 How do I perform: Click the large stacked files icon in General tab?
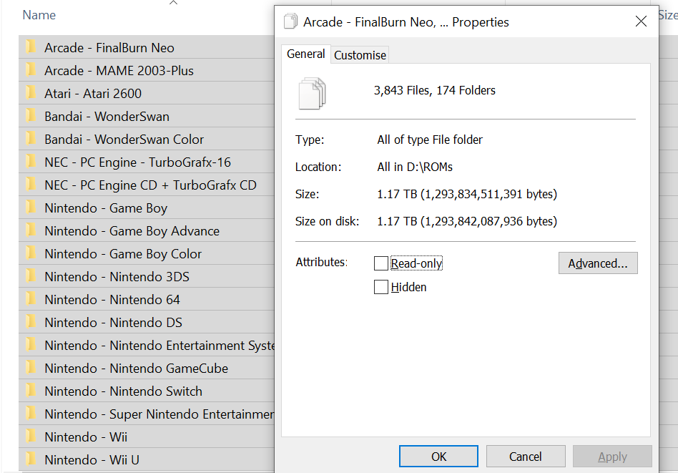pyautogui.click(x=312, y=93)
